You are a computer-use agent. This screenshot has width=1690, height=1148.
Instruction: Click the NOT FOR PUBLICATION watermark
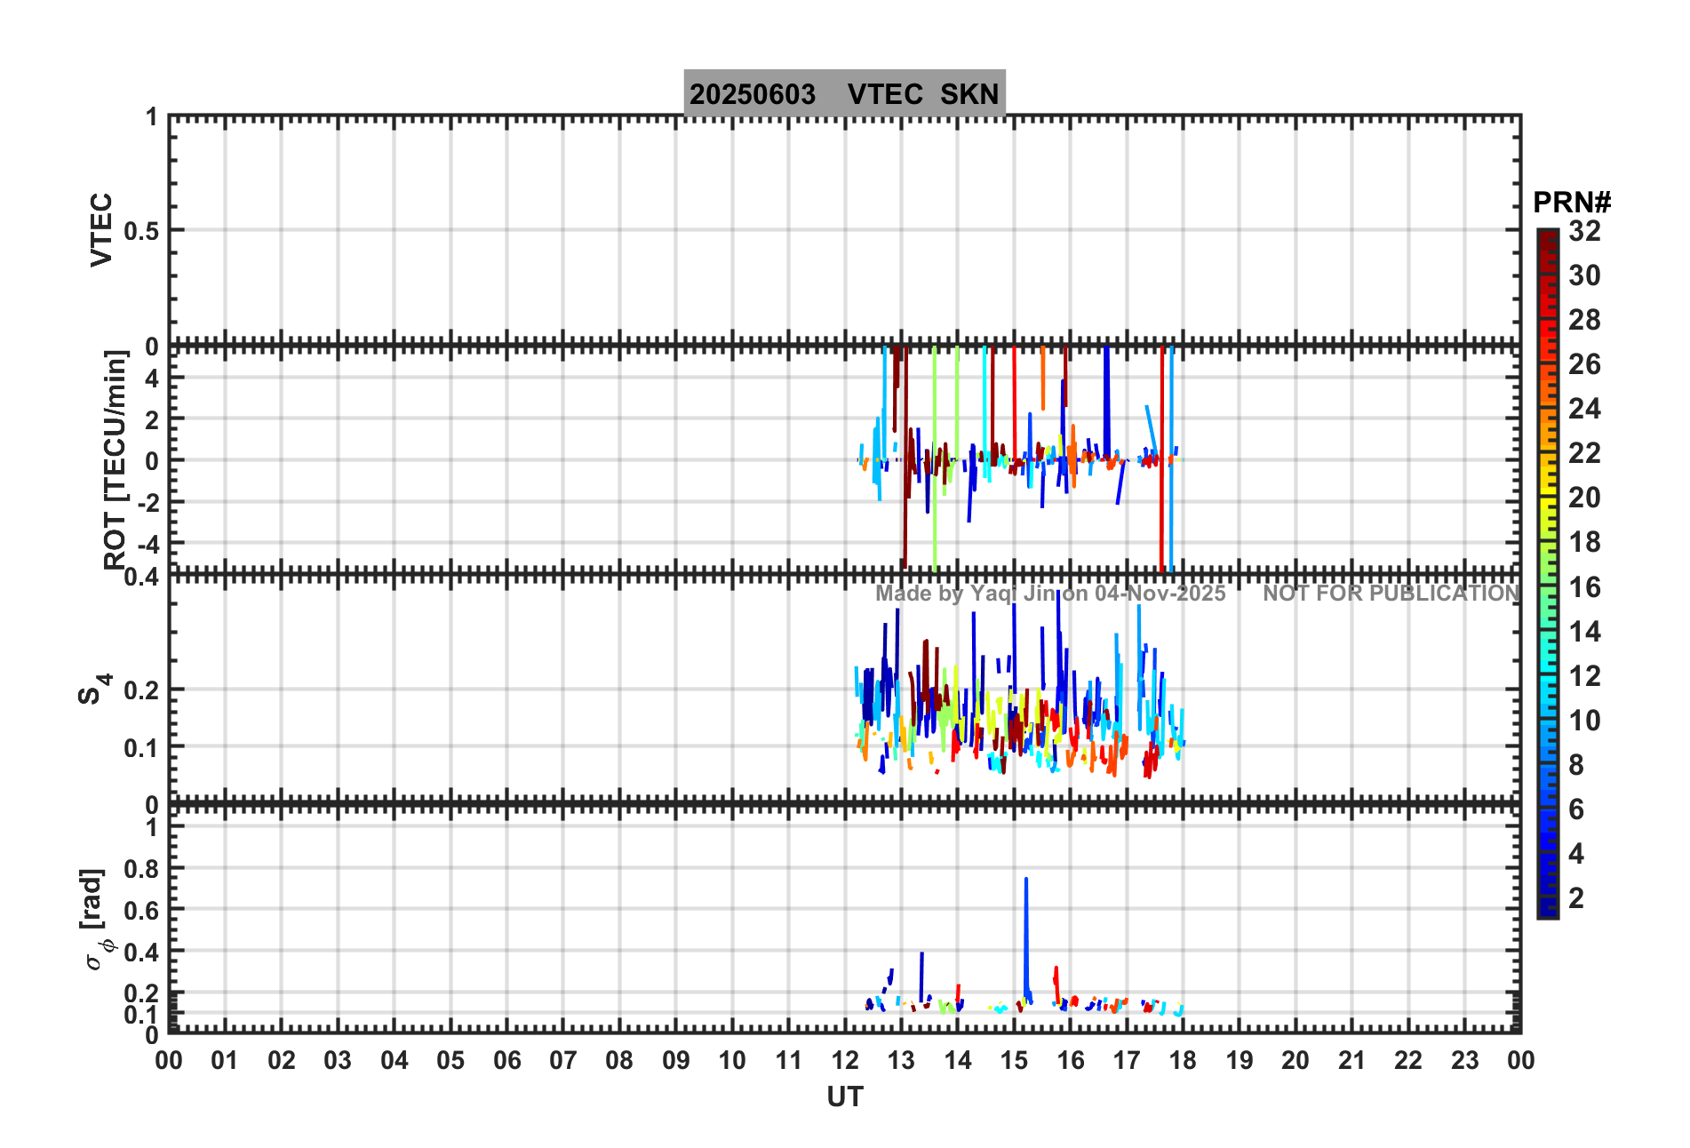click(x=1391, y=594)
